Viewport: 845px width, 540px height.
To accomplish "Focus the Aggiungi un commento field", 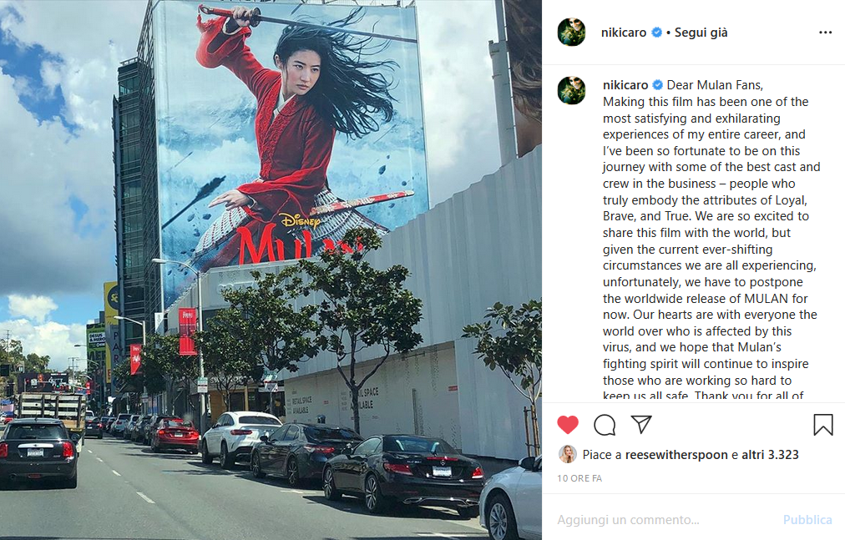I will (665, 520).
